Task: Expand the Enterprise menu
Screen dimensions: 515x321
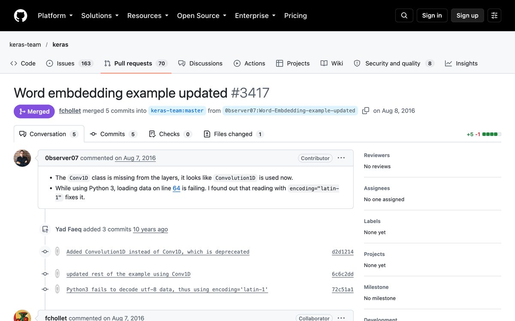Action: coord(255,15)
